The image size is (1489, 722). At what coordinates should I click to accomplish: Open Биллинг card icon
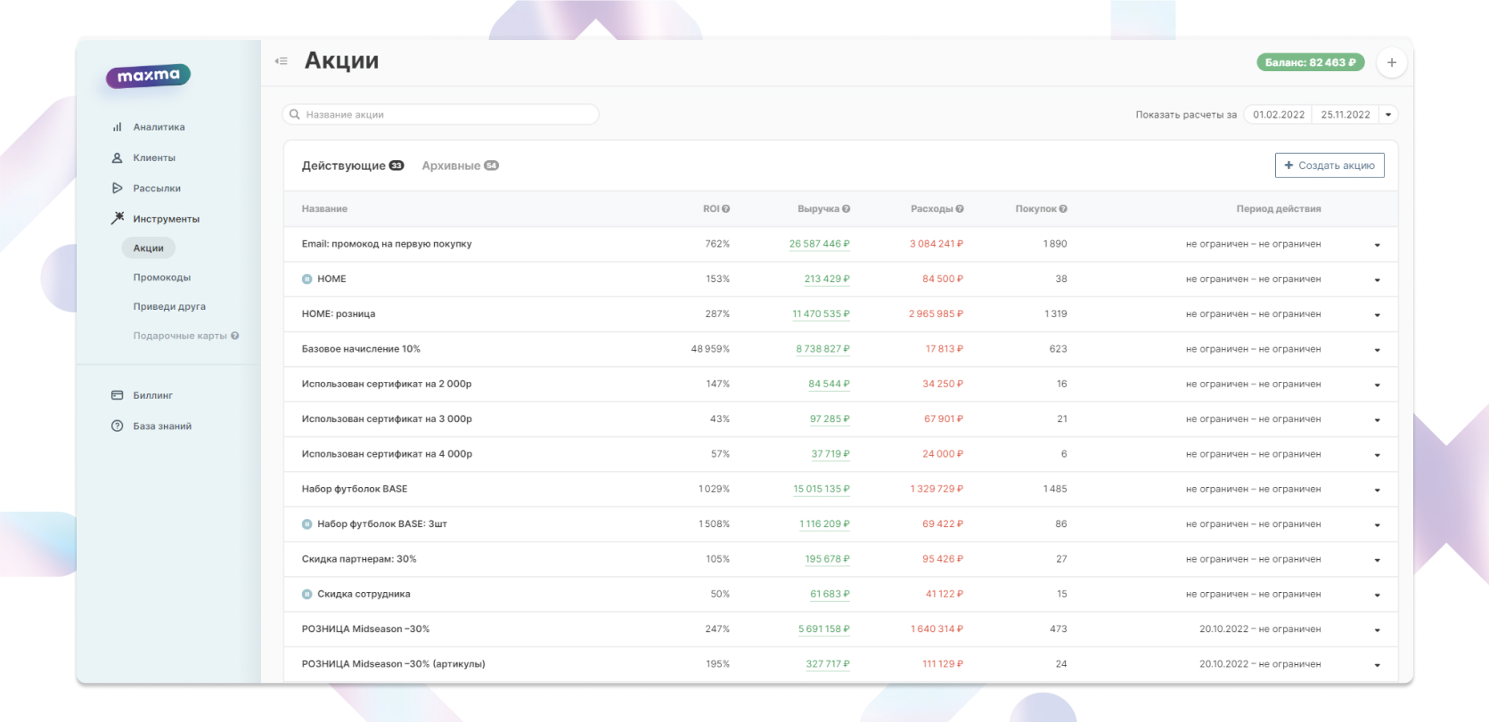pos(117,395)
